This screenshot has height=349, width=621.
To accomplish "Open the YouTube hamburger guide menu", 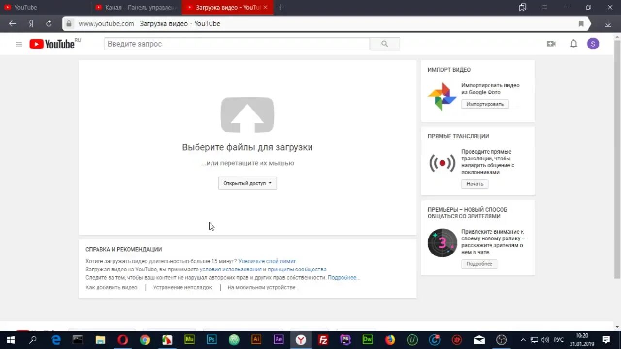I will (x=19, y=44).
